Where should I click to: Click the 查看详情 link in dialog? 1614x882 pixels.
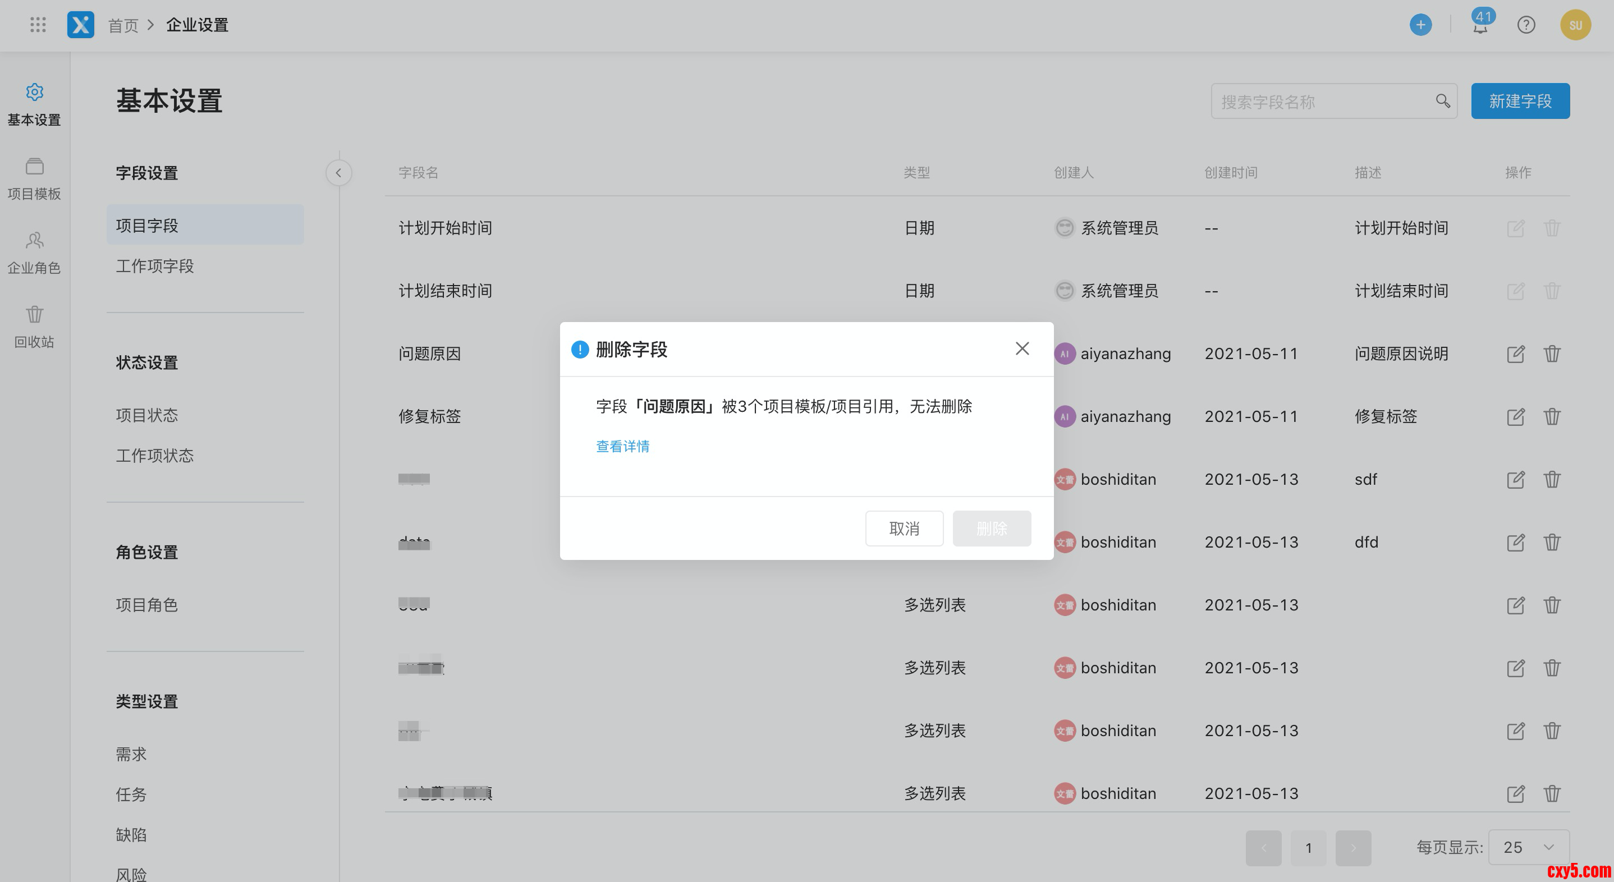click(x=622, y=446)
